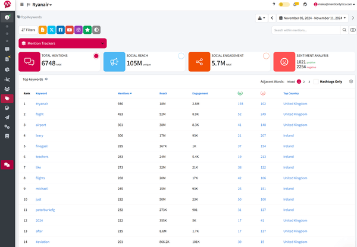Click the Social Reach megaphone tile
Viewport: 357px width, 247px height.
pyautogui.click(x=114, y=62)
